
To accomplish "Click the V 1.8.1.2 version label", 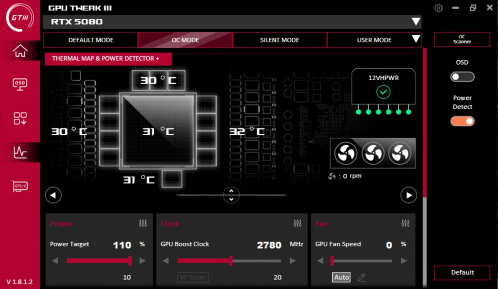I will pyautogui.click(x=19, y=282).
